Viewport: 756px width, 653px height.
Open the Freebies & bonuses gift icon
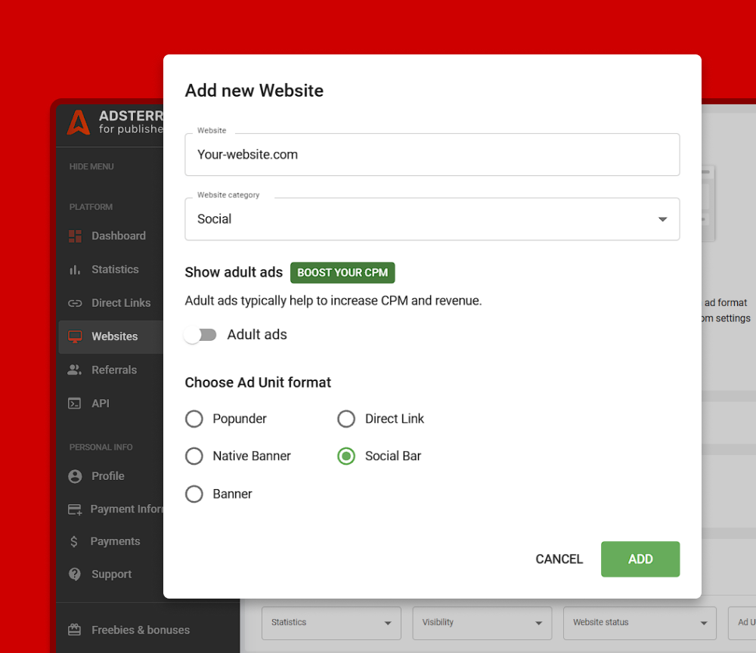(x=75, y=630)
